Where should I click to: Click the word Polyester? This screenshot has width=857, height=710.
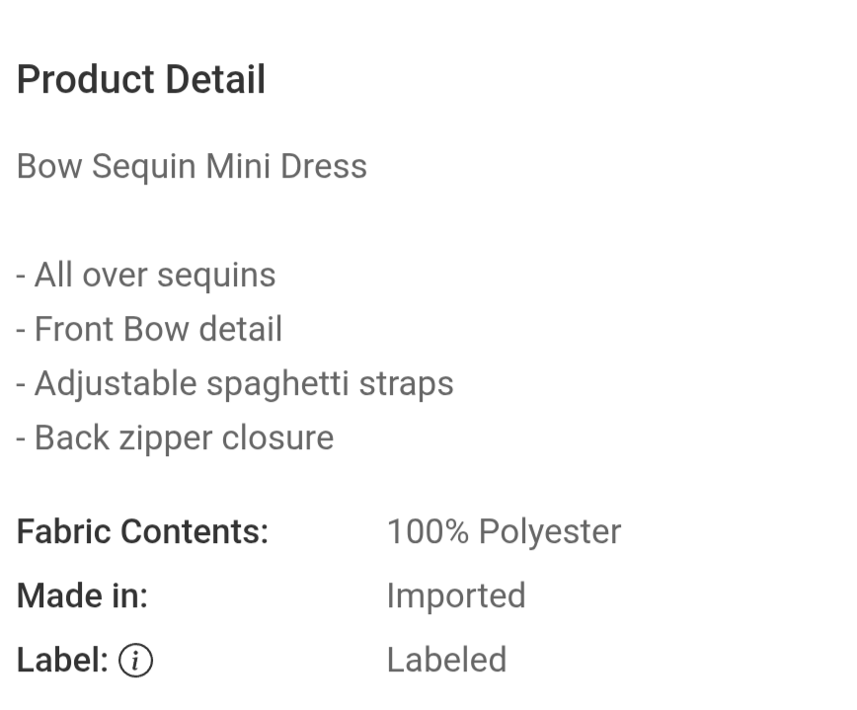click(550, 531)
